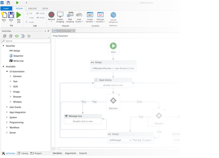Collapse the Favorites tree node

3,46
